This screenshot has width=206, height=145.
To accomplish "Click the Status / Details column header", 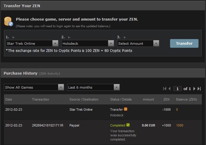I will tap(121, 99).
